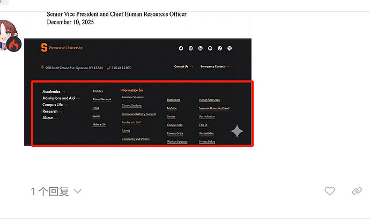The height and width of the screenshot is (222, 370).
Task: Click the Alumni Network text
Action: click(102, 99)
